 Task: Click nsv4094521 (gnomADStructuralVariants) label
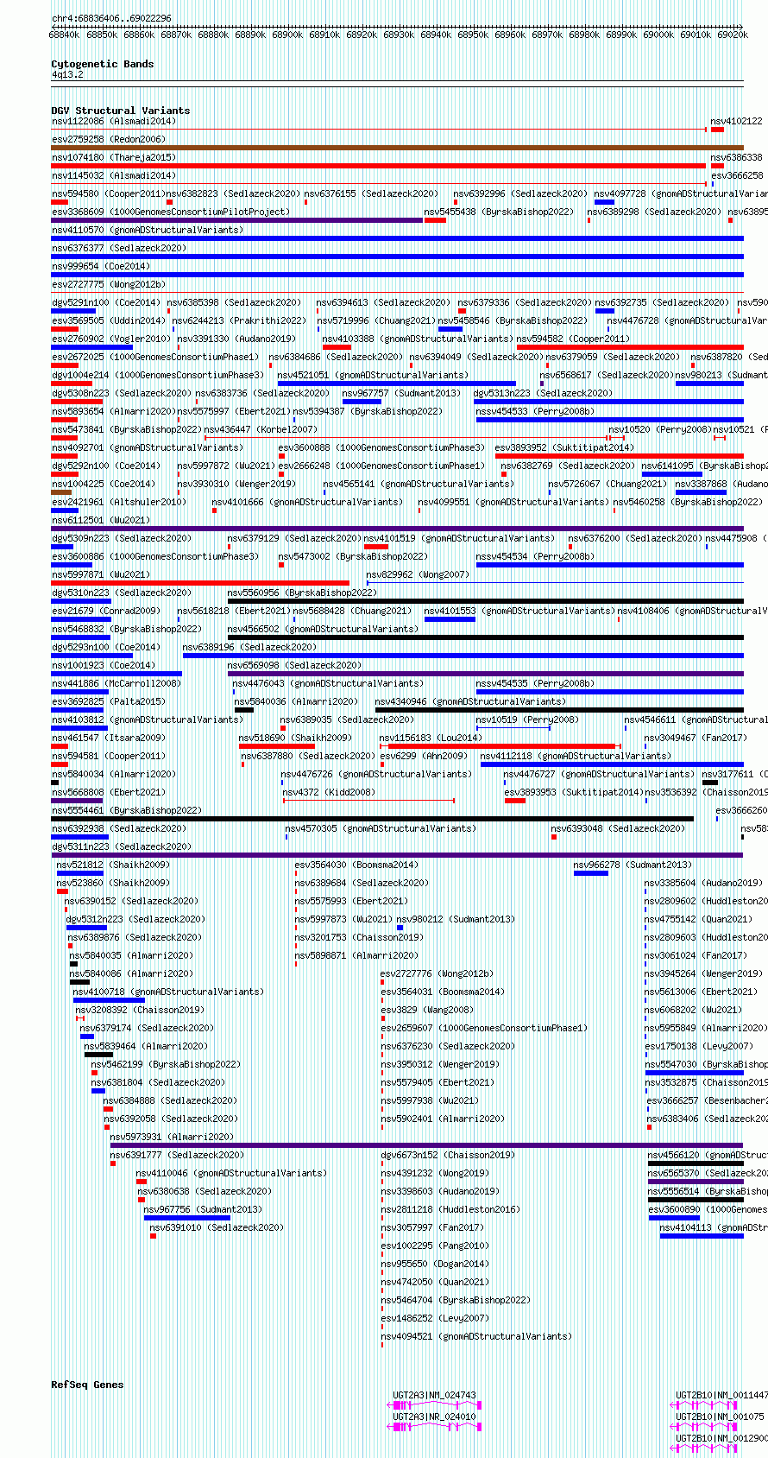click(476, 1336)
